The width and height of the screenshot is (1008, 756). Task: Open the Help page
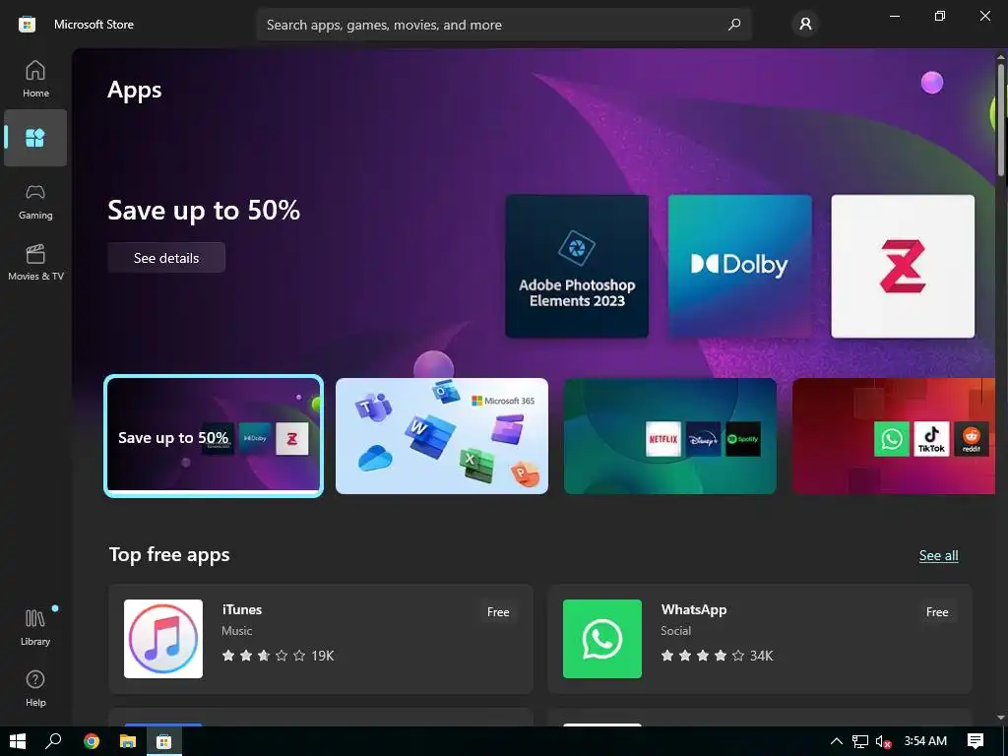click(x=35, y=688)
